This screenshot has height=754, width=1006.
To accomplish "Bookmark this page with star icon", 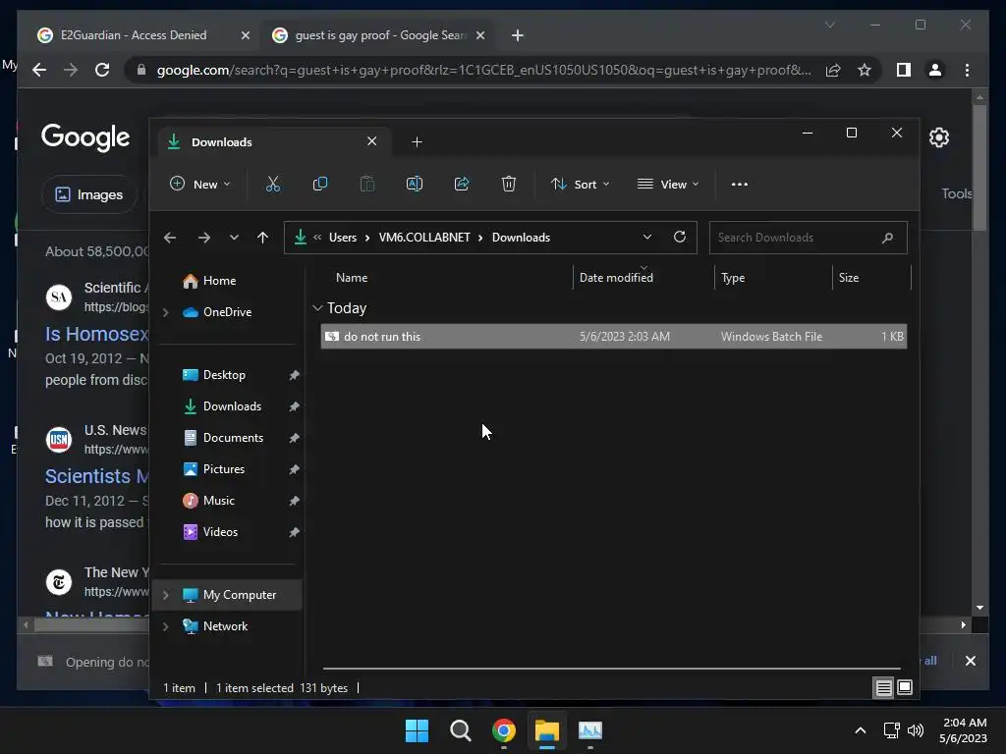I will pos(865,70).
